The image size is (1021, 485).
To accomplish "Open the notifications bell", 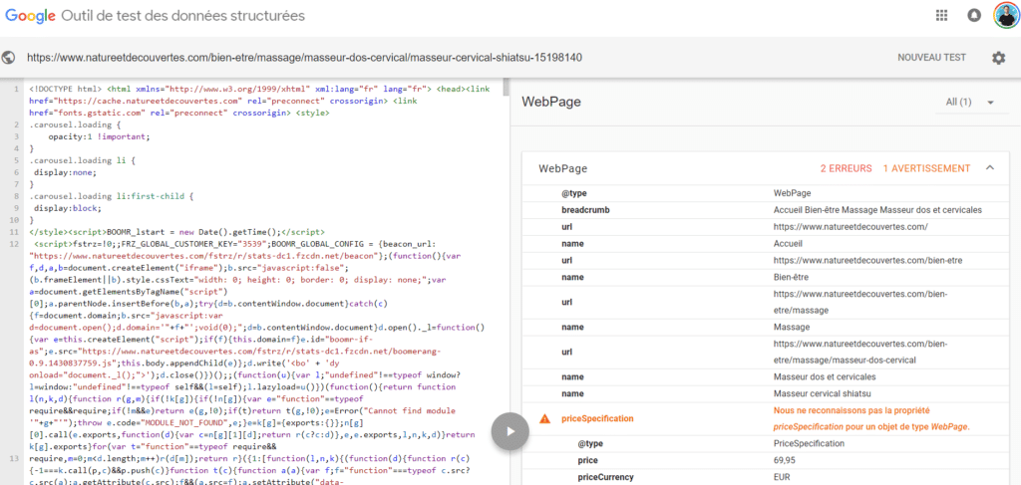I will click(x=975, y=16).
